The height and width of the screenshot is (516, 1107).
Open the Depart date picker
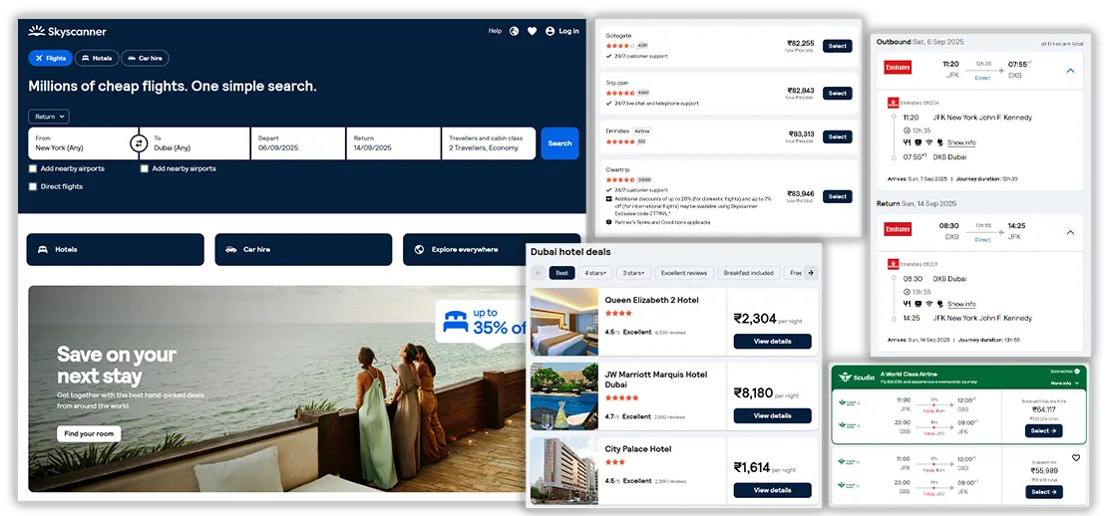(298, 143)
